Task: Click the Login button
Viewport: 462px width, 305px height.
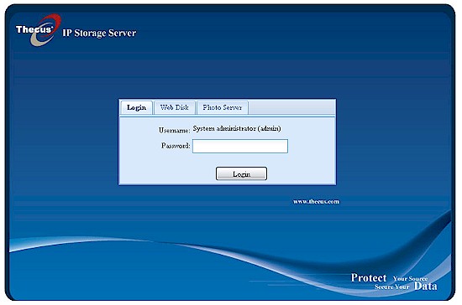Action: click(x=241, y=173)
